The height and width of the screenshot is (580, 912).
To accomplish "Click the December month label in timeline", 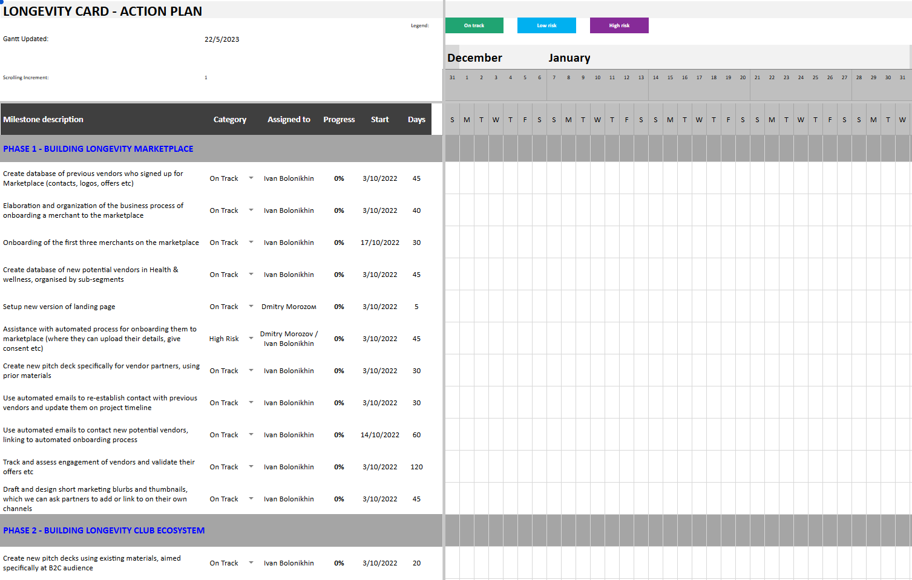I will coord(474,58).
